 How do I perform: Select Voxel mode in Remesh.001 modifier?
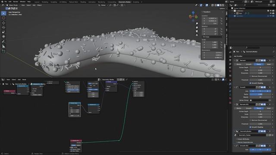[269, 108]
